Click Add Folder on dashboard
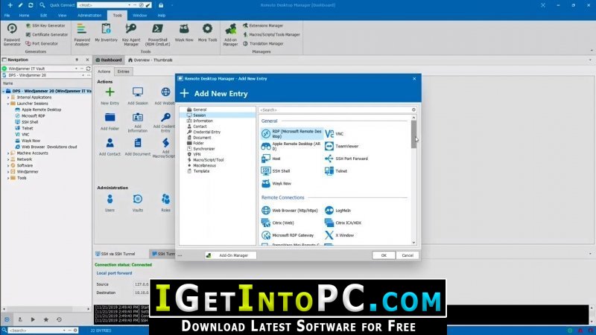This screenshot has height=335, width=596. [110, 121]
